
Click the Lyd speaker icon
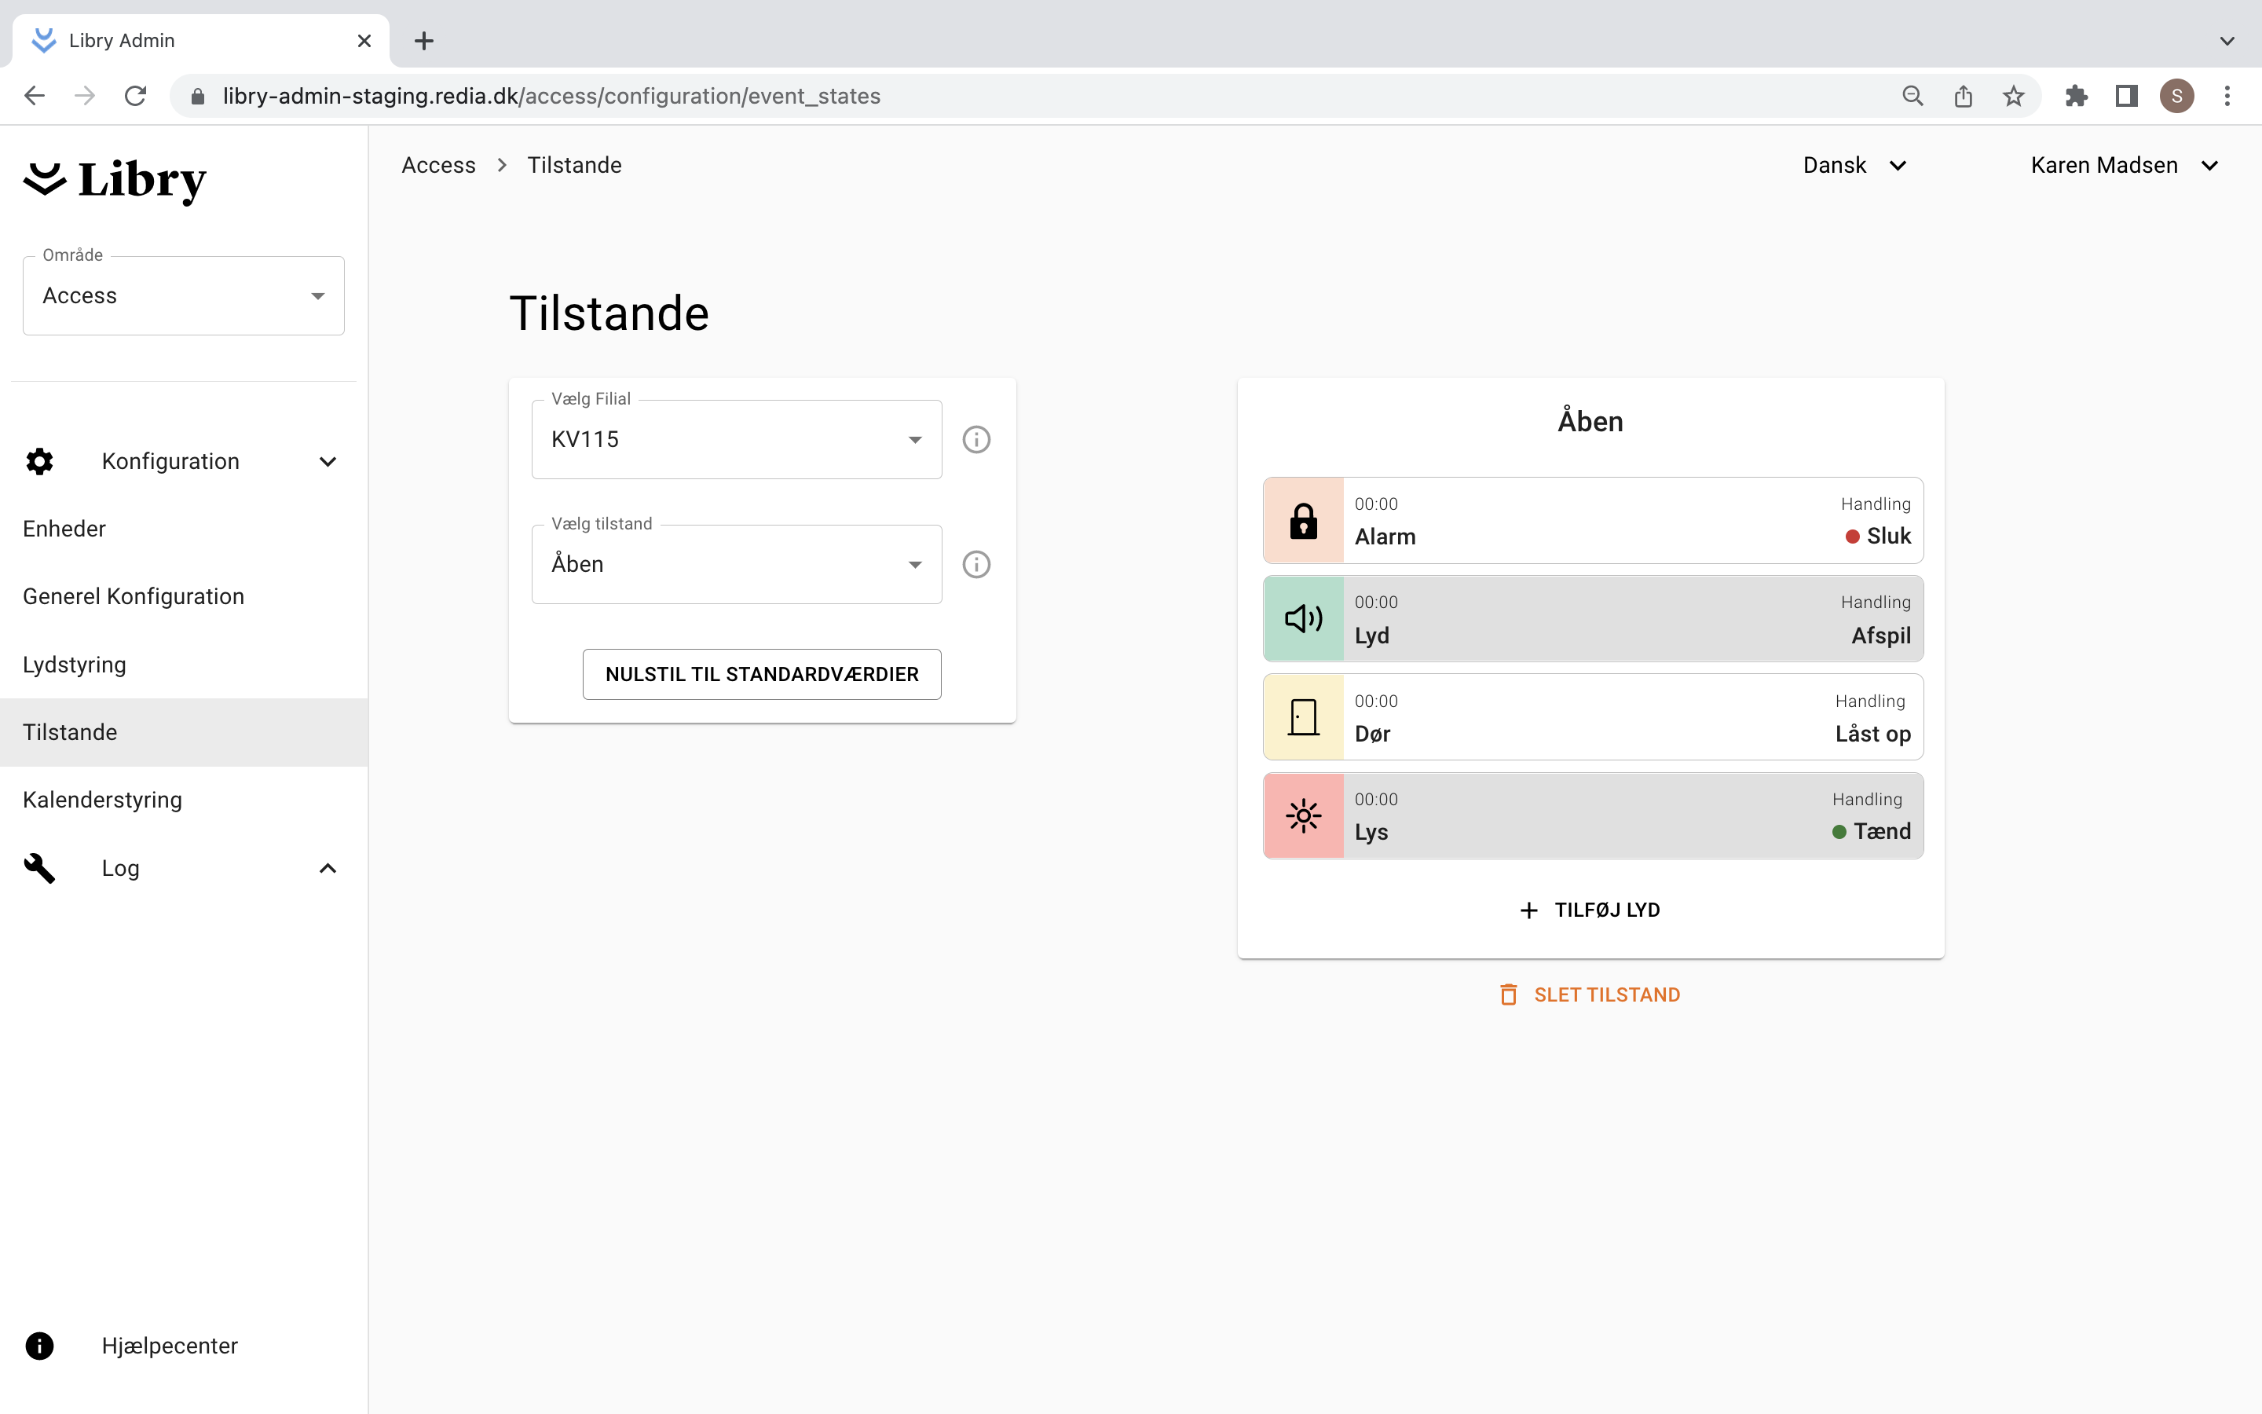[x=1303, y=619]
